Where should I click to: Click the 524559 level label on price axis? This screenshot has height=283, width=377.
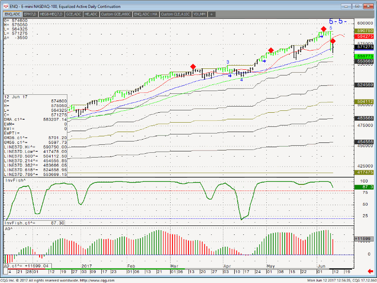364,85
